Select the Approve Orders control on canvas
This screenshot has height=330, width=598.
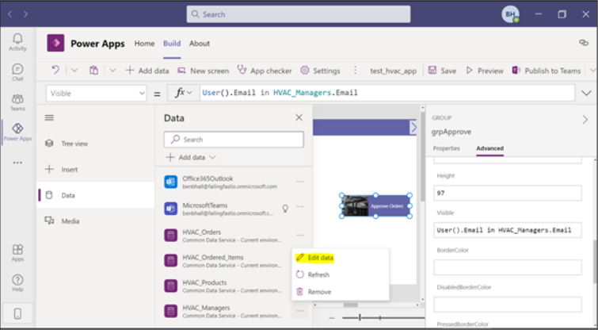pos(375,206)
